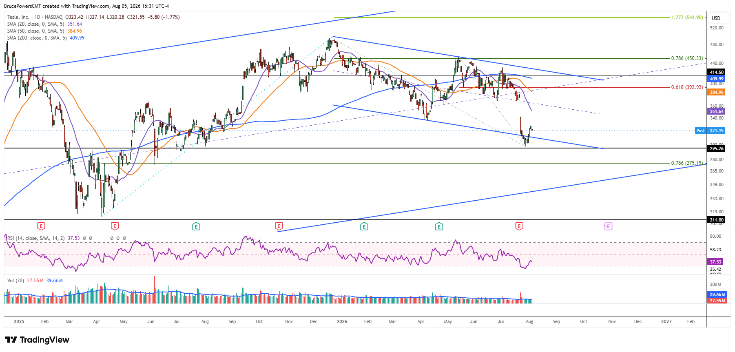Viewport: 735px width, 352px height.
Task: Open the magenta upcoming earnings marker near November 2026
Action: point(608,226)
